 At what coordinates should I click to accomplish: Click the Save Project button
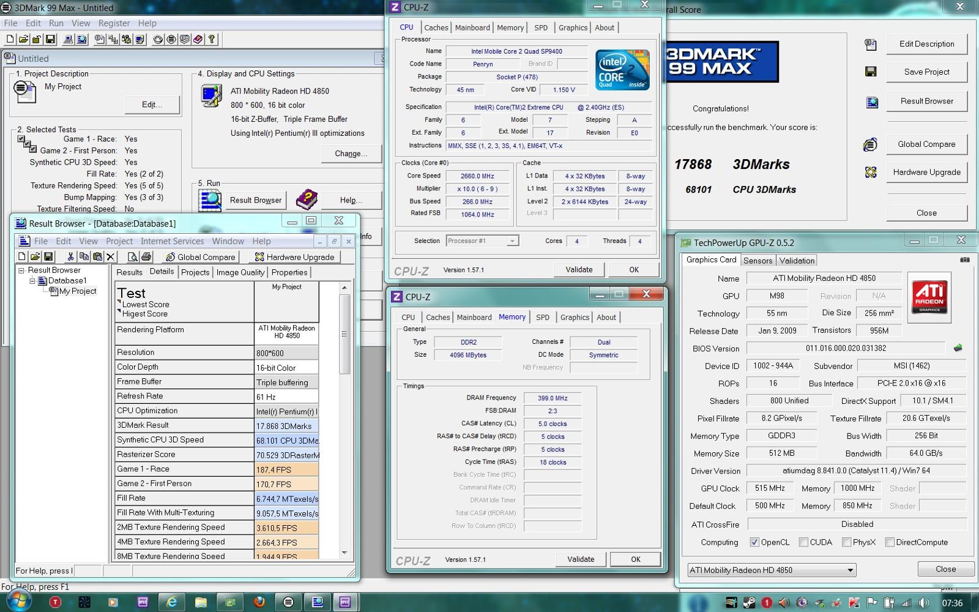926,72
